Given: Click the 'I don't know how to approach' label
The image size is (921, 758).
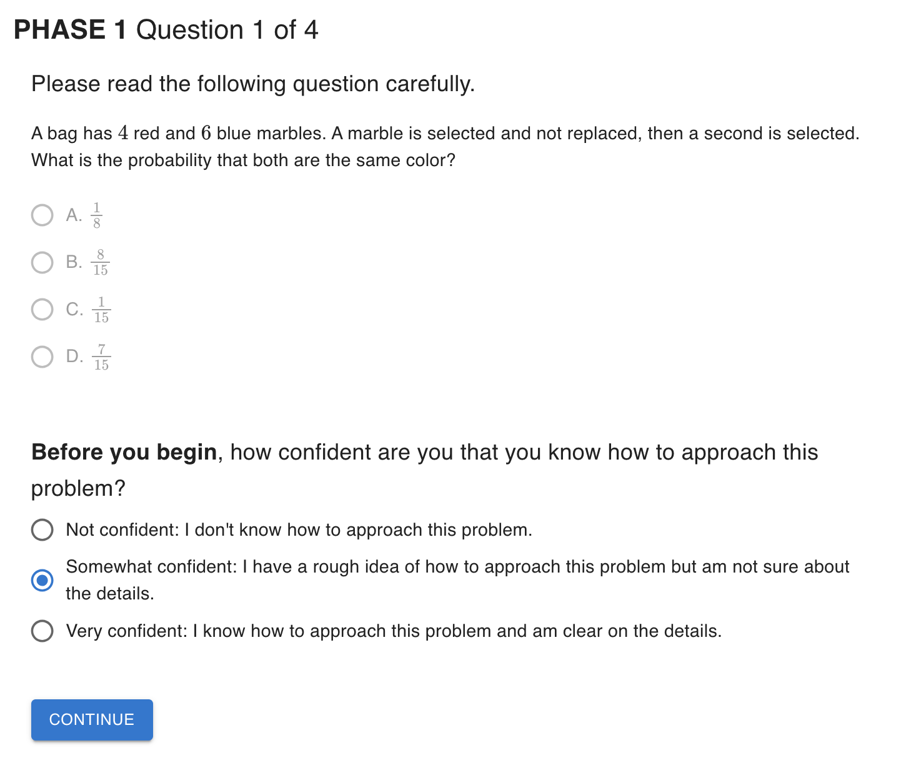Looking at the screenshot, I should [x=299, y=529].
